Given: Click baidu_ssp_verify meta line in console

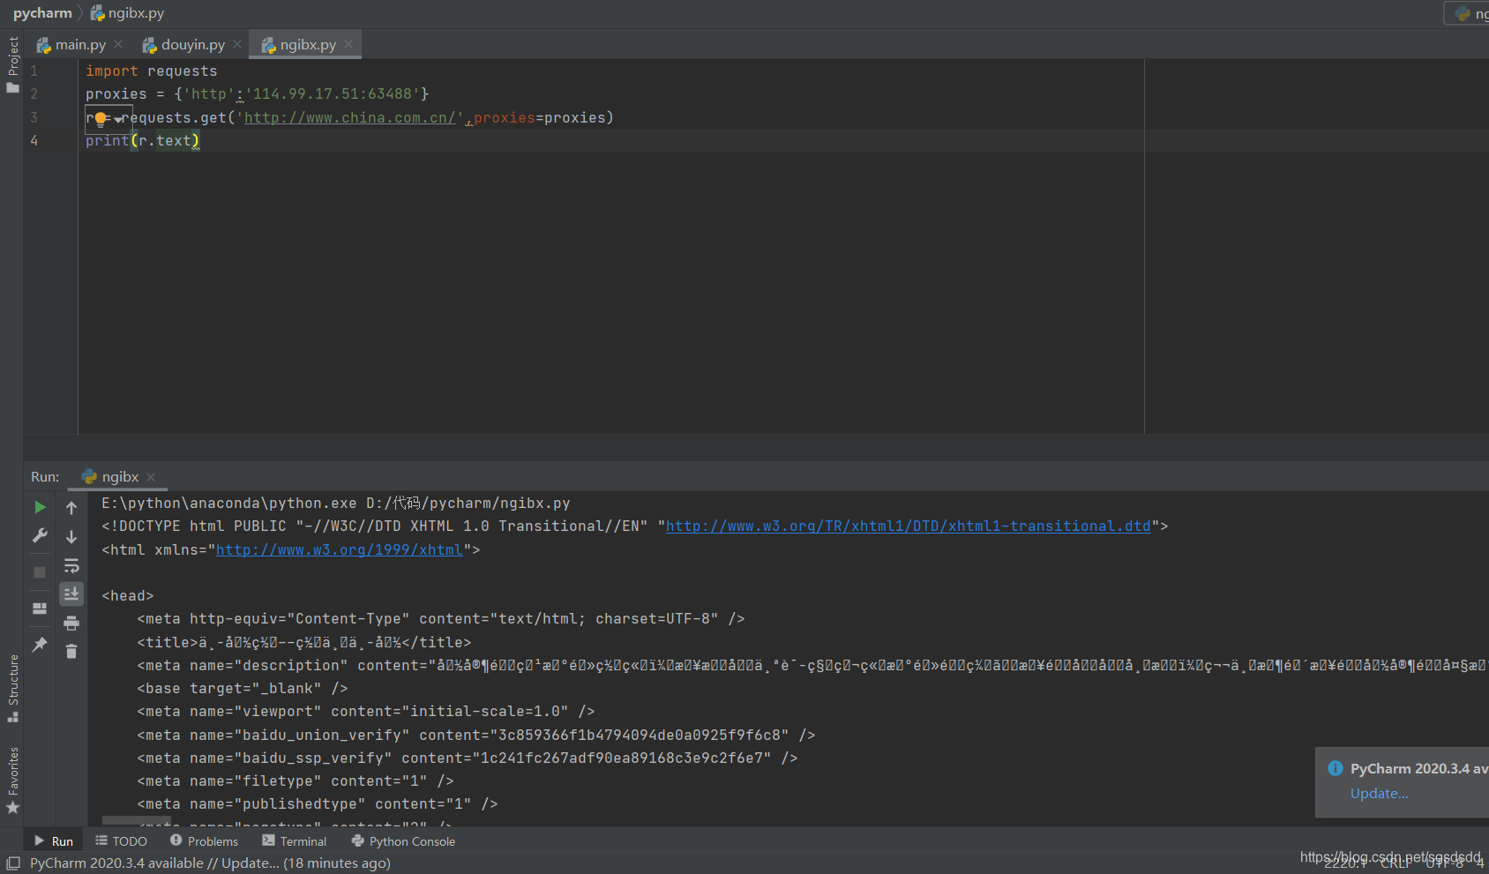Looking at the screenshot, I should pyautogui.click(x=467, y=758).
